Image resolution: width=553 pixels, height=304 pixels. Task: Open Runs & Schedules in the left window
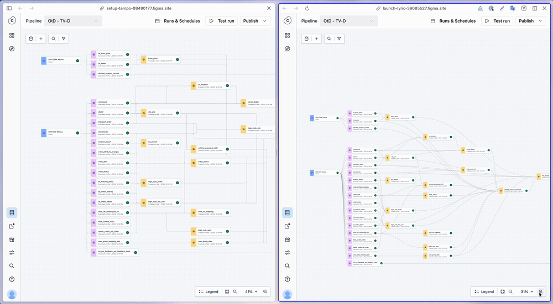pyautogui.click(x=178, y=21)
